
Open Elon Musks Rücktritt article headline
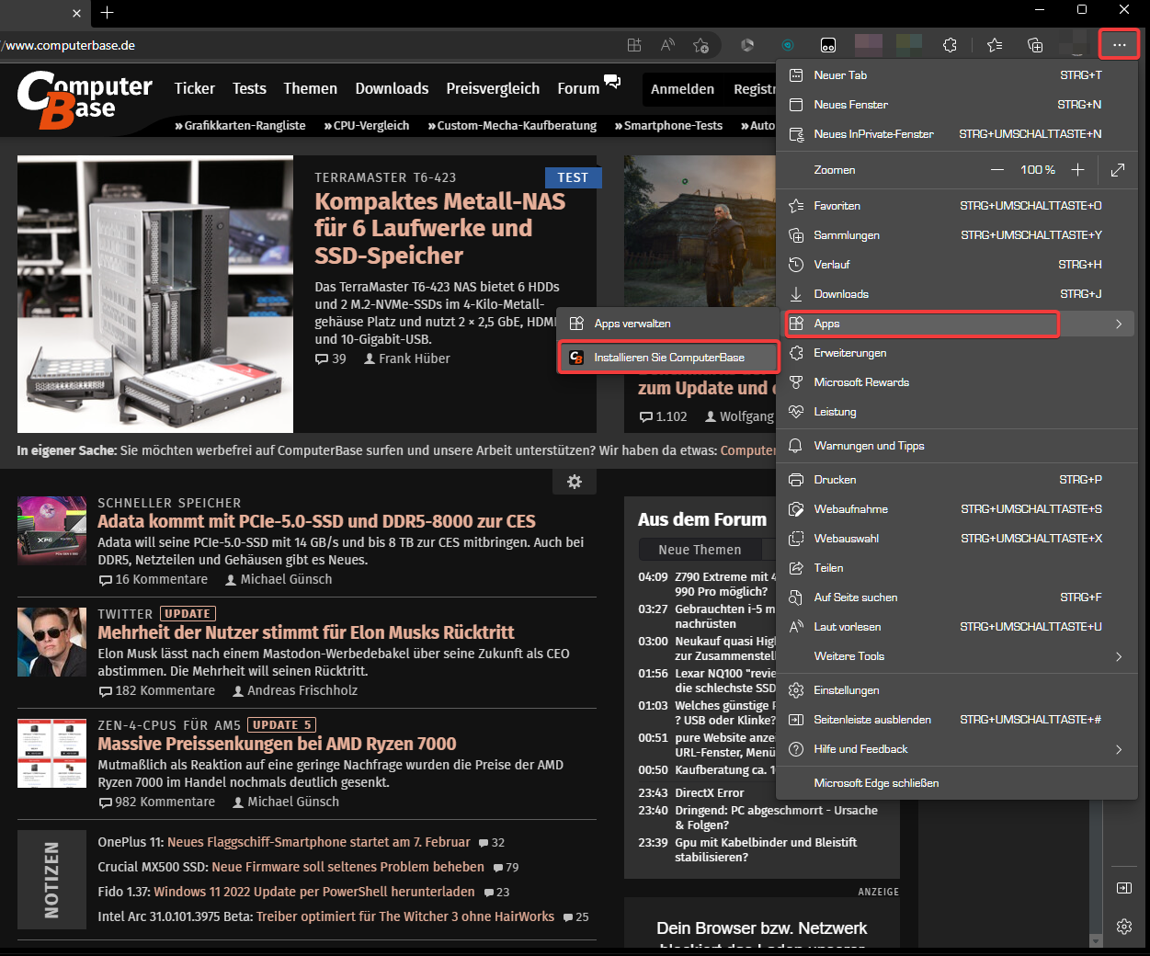306,632
